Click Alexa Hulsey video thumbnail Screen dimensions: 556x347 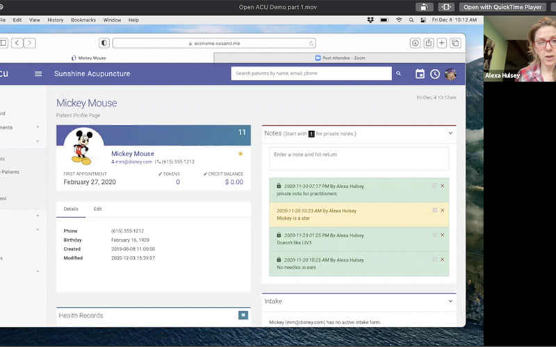(x=519, y=49)
